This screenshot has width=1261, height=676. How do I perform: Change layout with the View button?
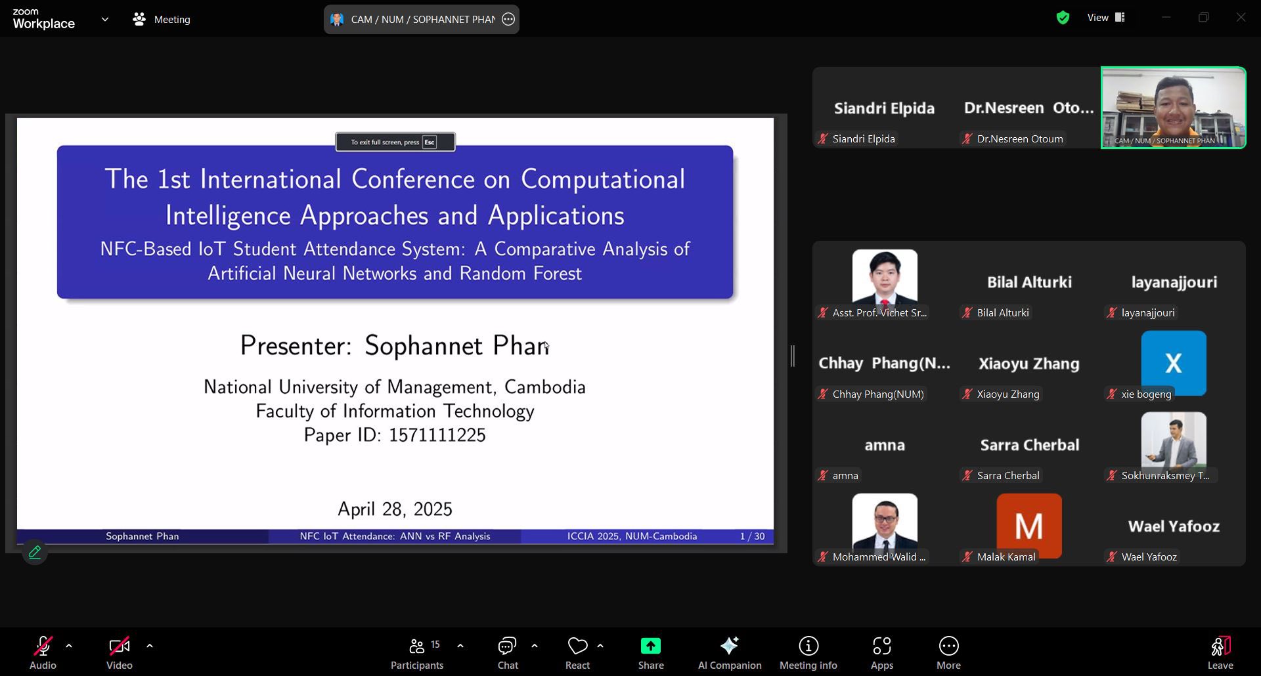tap(1106, 18)
